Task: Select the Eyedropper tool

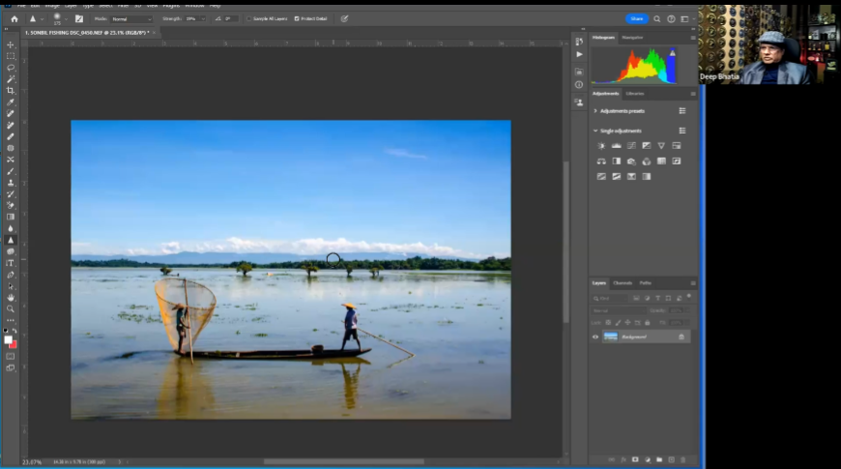Action: 11,102
